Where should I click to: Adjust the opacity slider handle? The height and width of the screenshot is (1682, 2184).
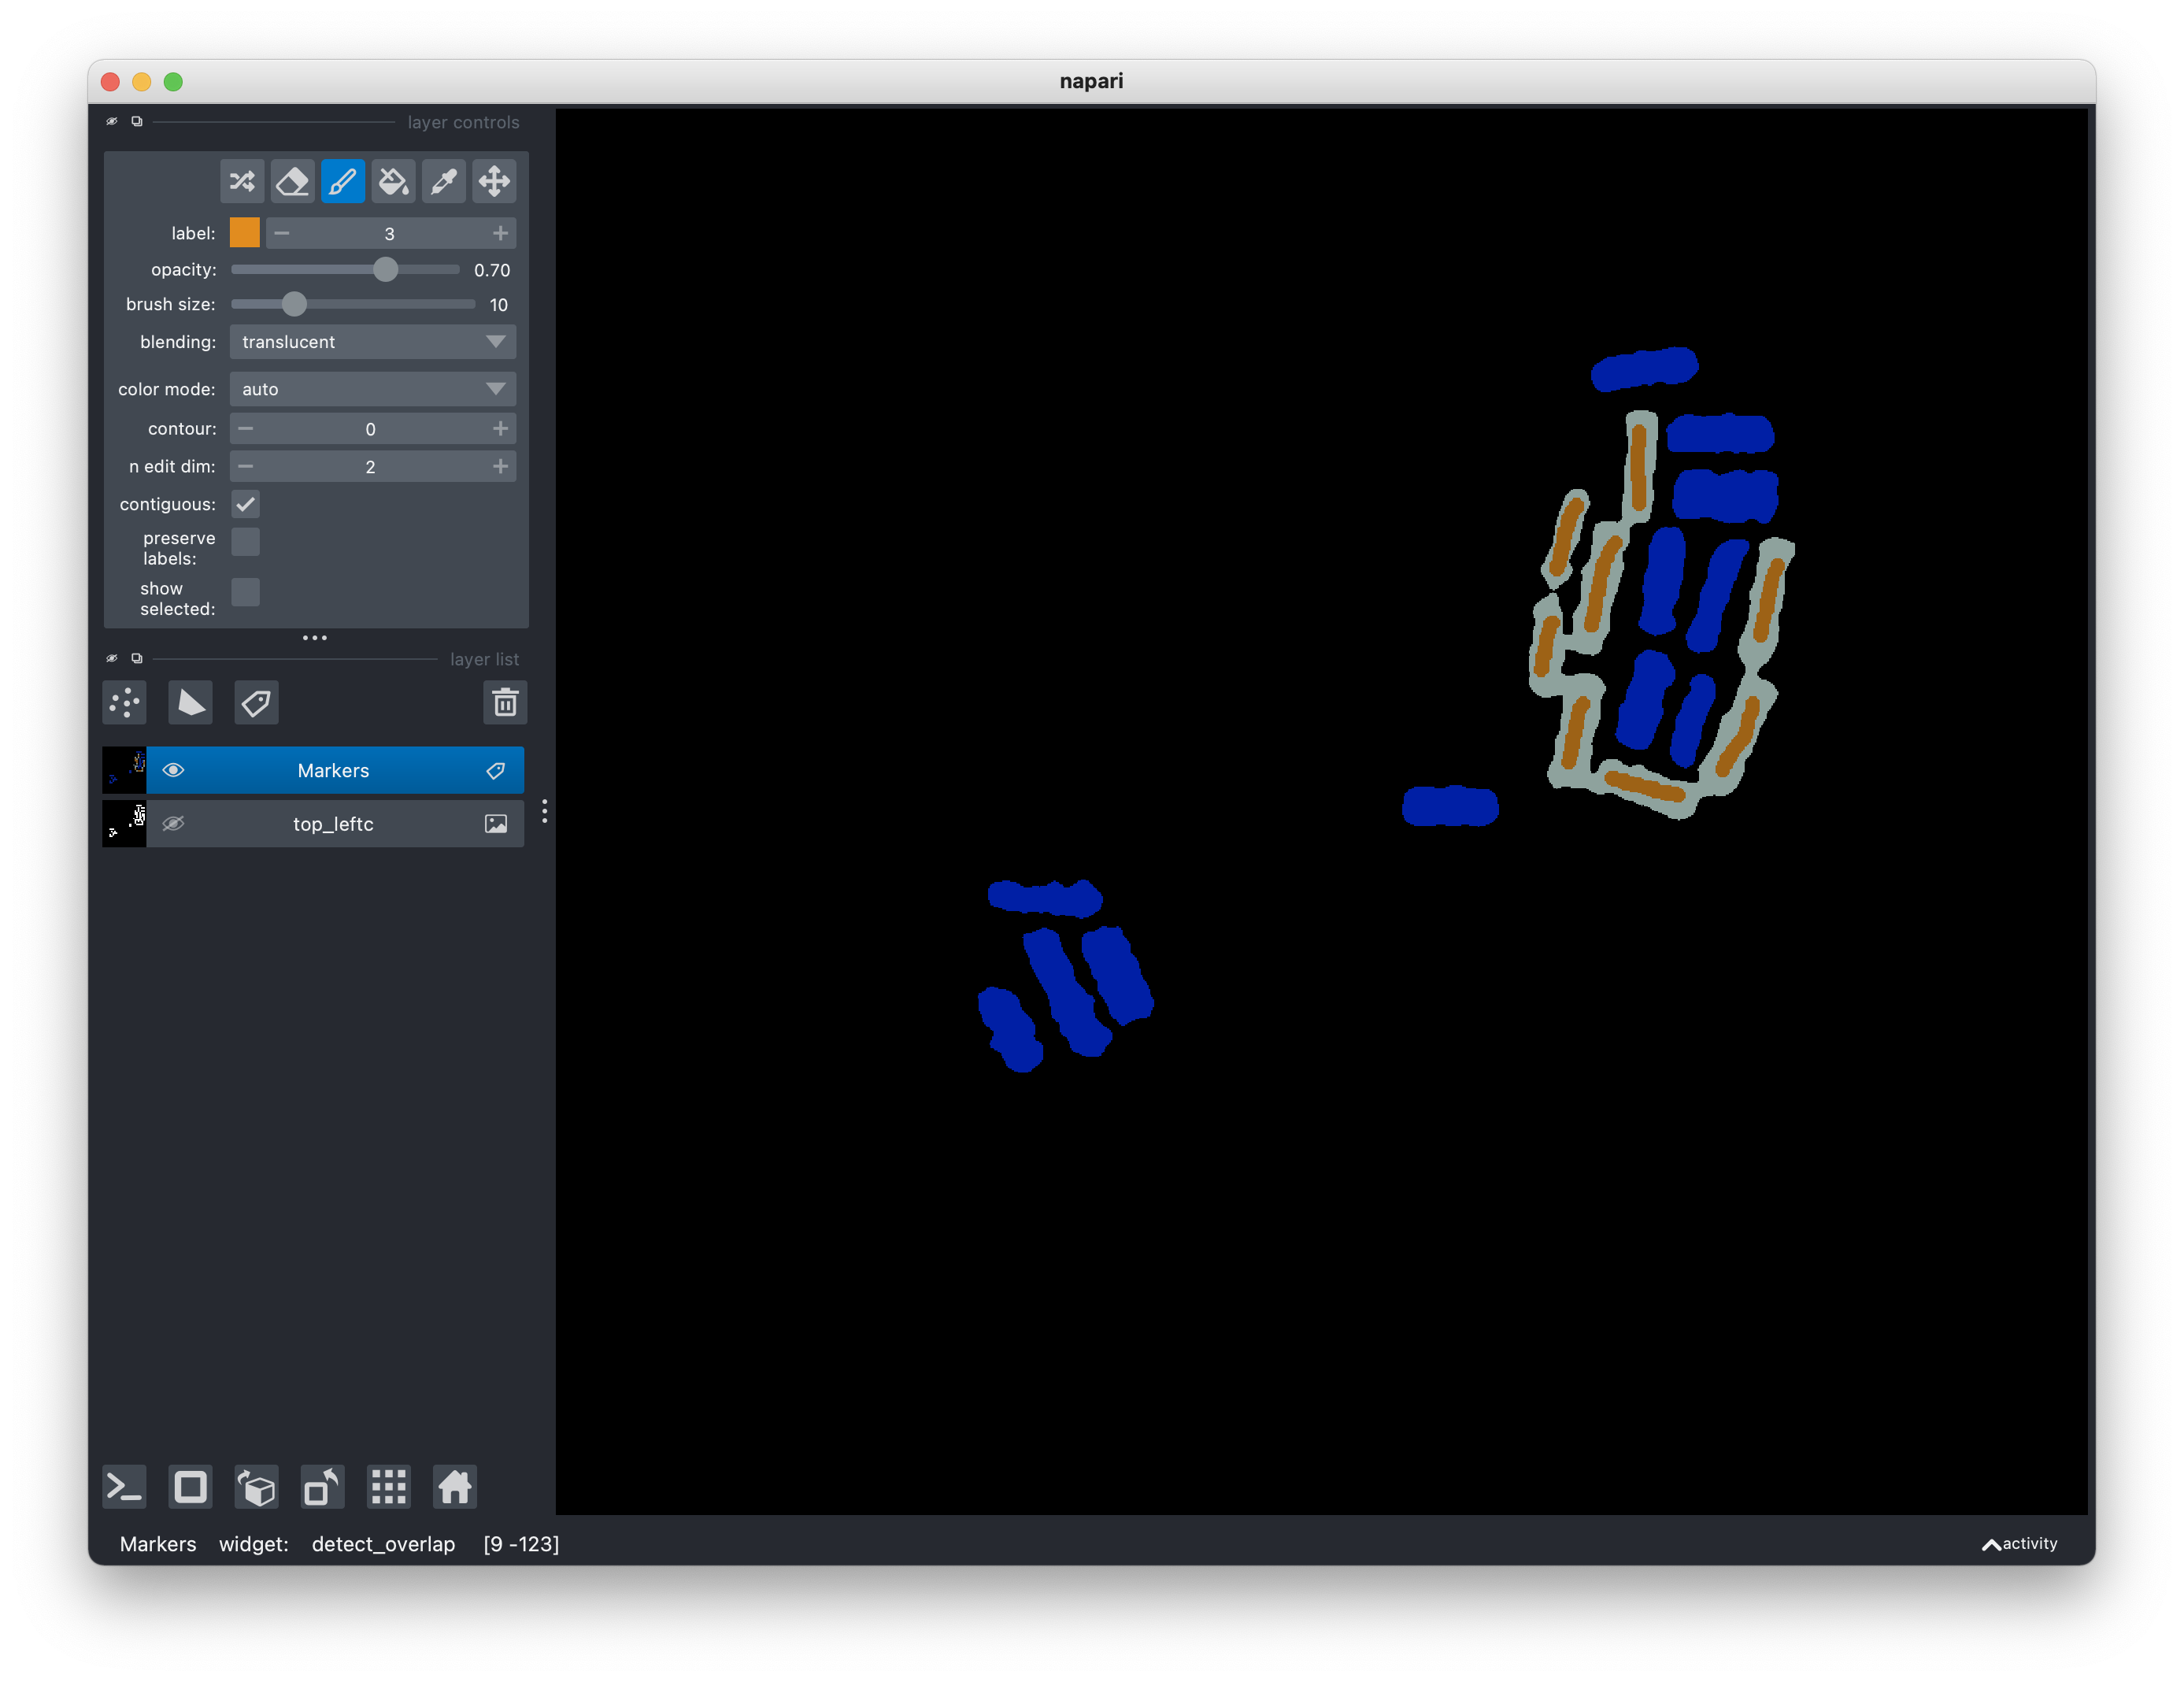coord(385,270)
